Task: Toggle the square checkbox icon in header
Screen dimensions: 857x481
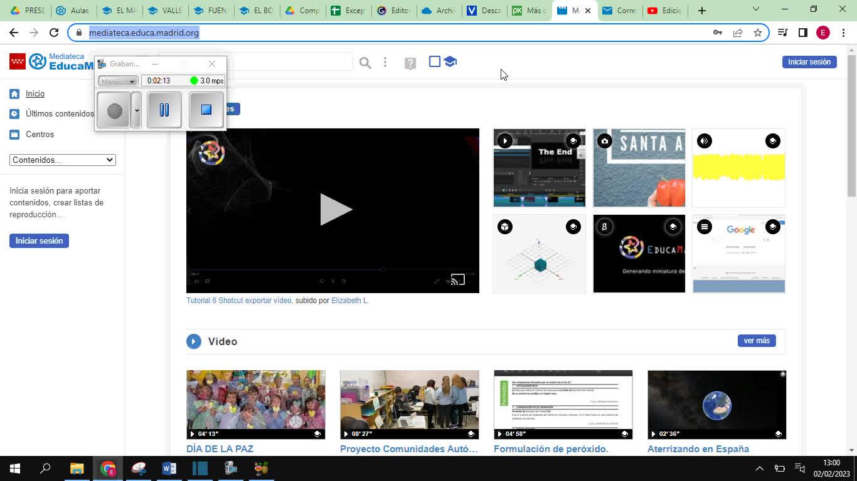Action: [x=434, y=61]
